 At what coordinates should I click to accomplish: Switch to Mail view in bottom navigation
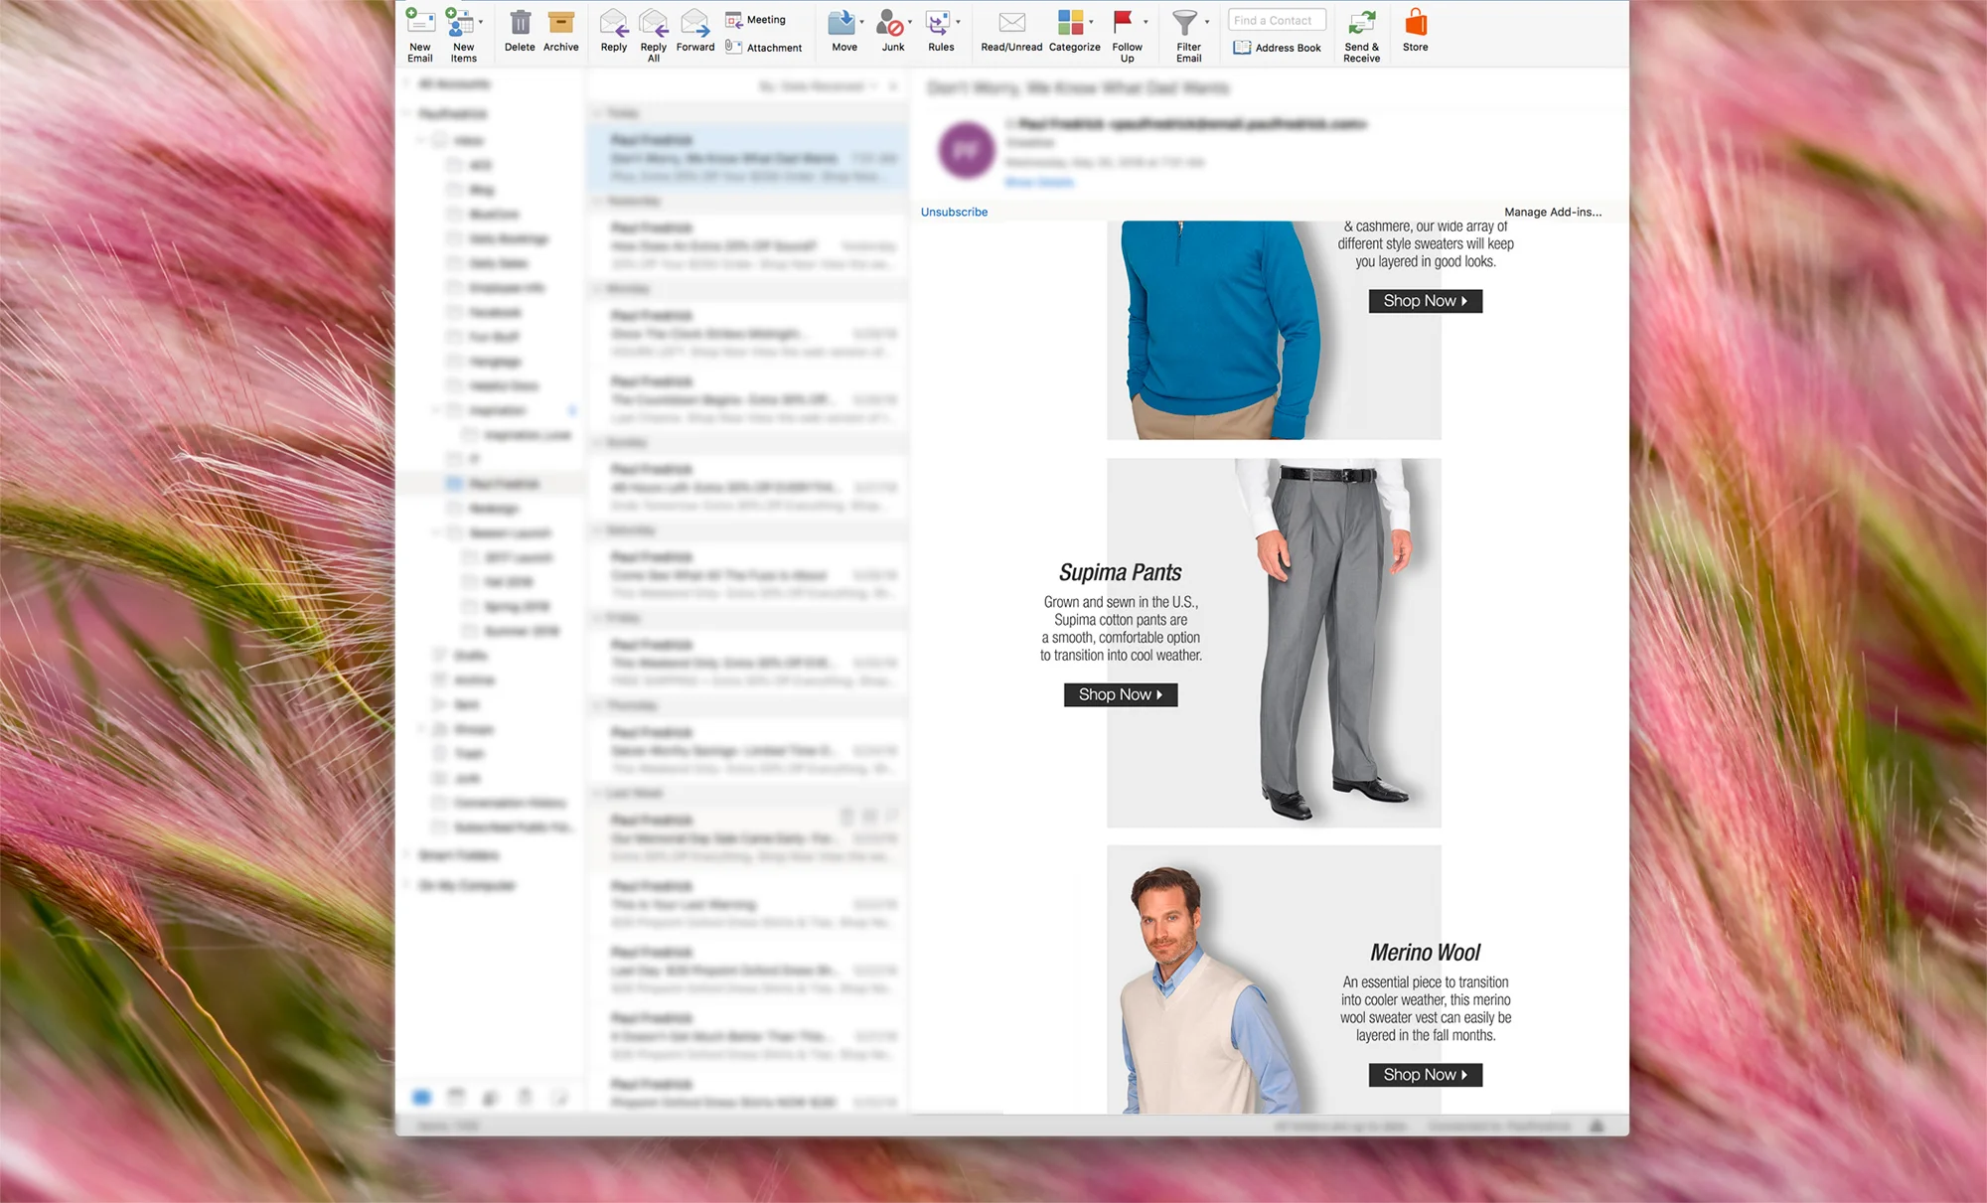click(x=421, y=1097)
